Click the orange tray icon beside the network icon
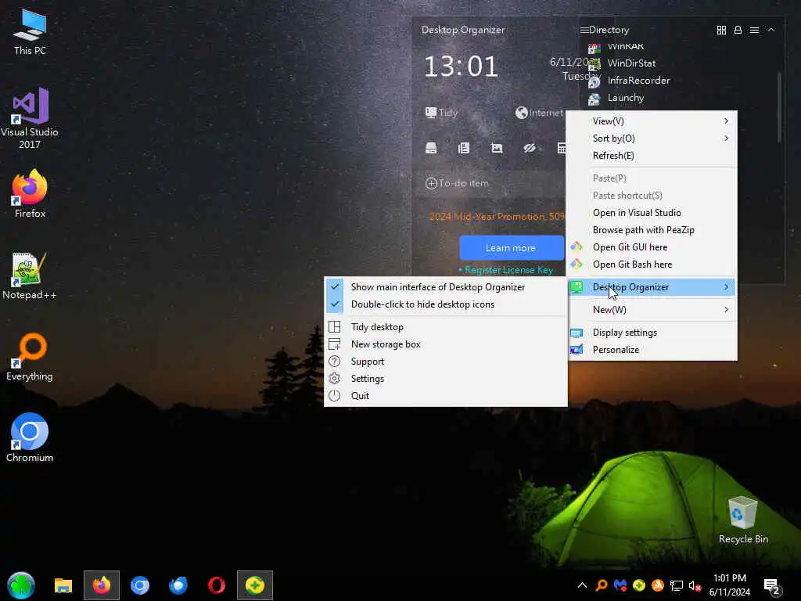Image resolution: width=801 pixels, height=601 pixels. click(657, 585)
